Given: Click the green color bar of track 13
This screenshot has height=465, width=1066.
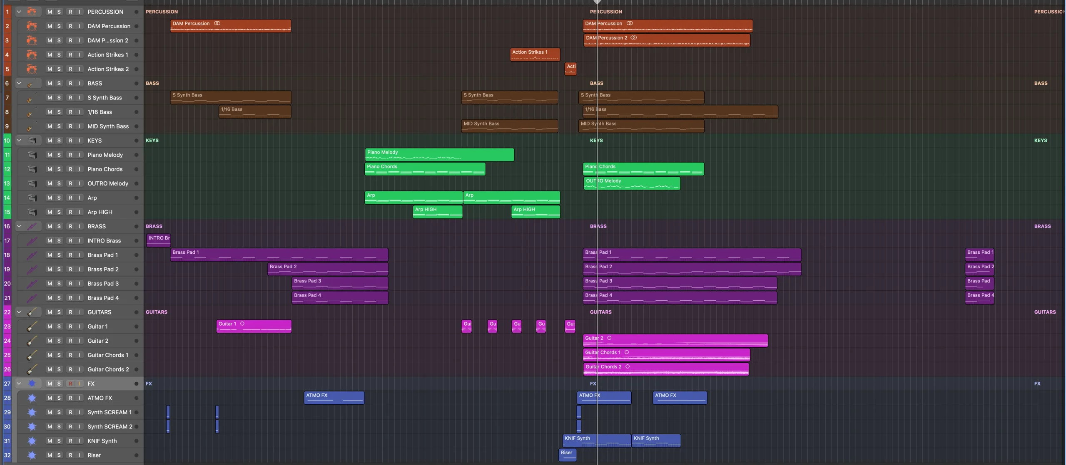Looking at the screenshot, I should [7, 183].
